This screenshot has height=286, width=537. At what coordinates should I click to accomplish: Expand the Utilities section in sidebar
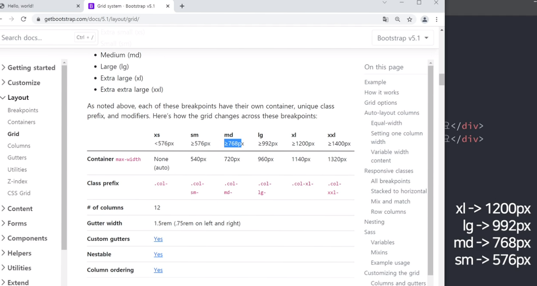click(16, 268)
